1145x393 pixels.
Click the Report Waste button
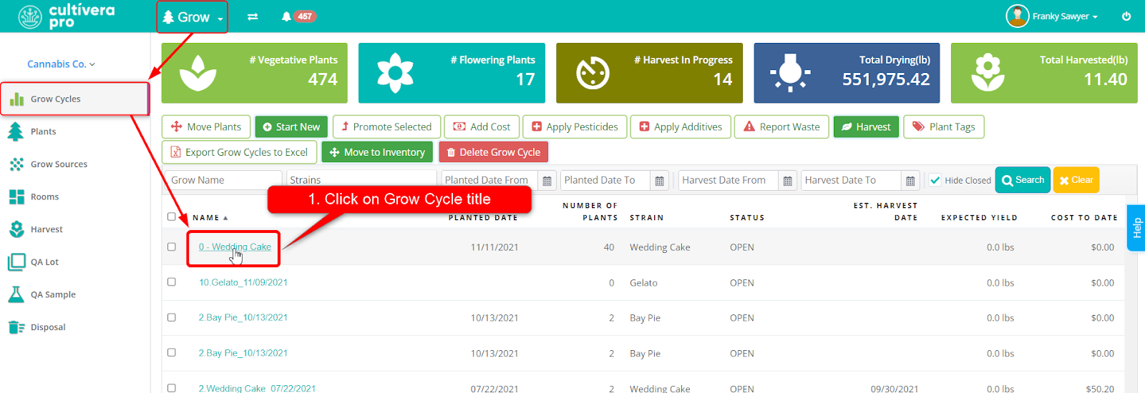[x=781, y=126]
